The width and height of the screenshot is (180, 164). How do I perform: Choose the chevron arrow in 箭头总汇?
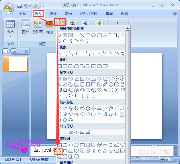pyautogui.click(x=99, y=114)
